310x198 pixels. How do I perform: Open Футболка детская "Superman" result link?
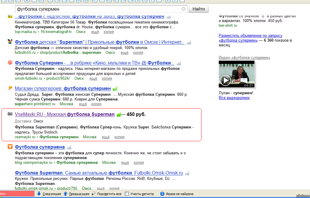100,42
